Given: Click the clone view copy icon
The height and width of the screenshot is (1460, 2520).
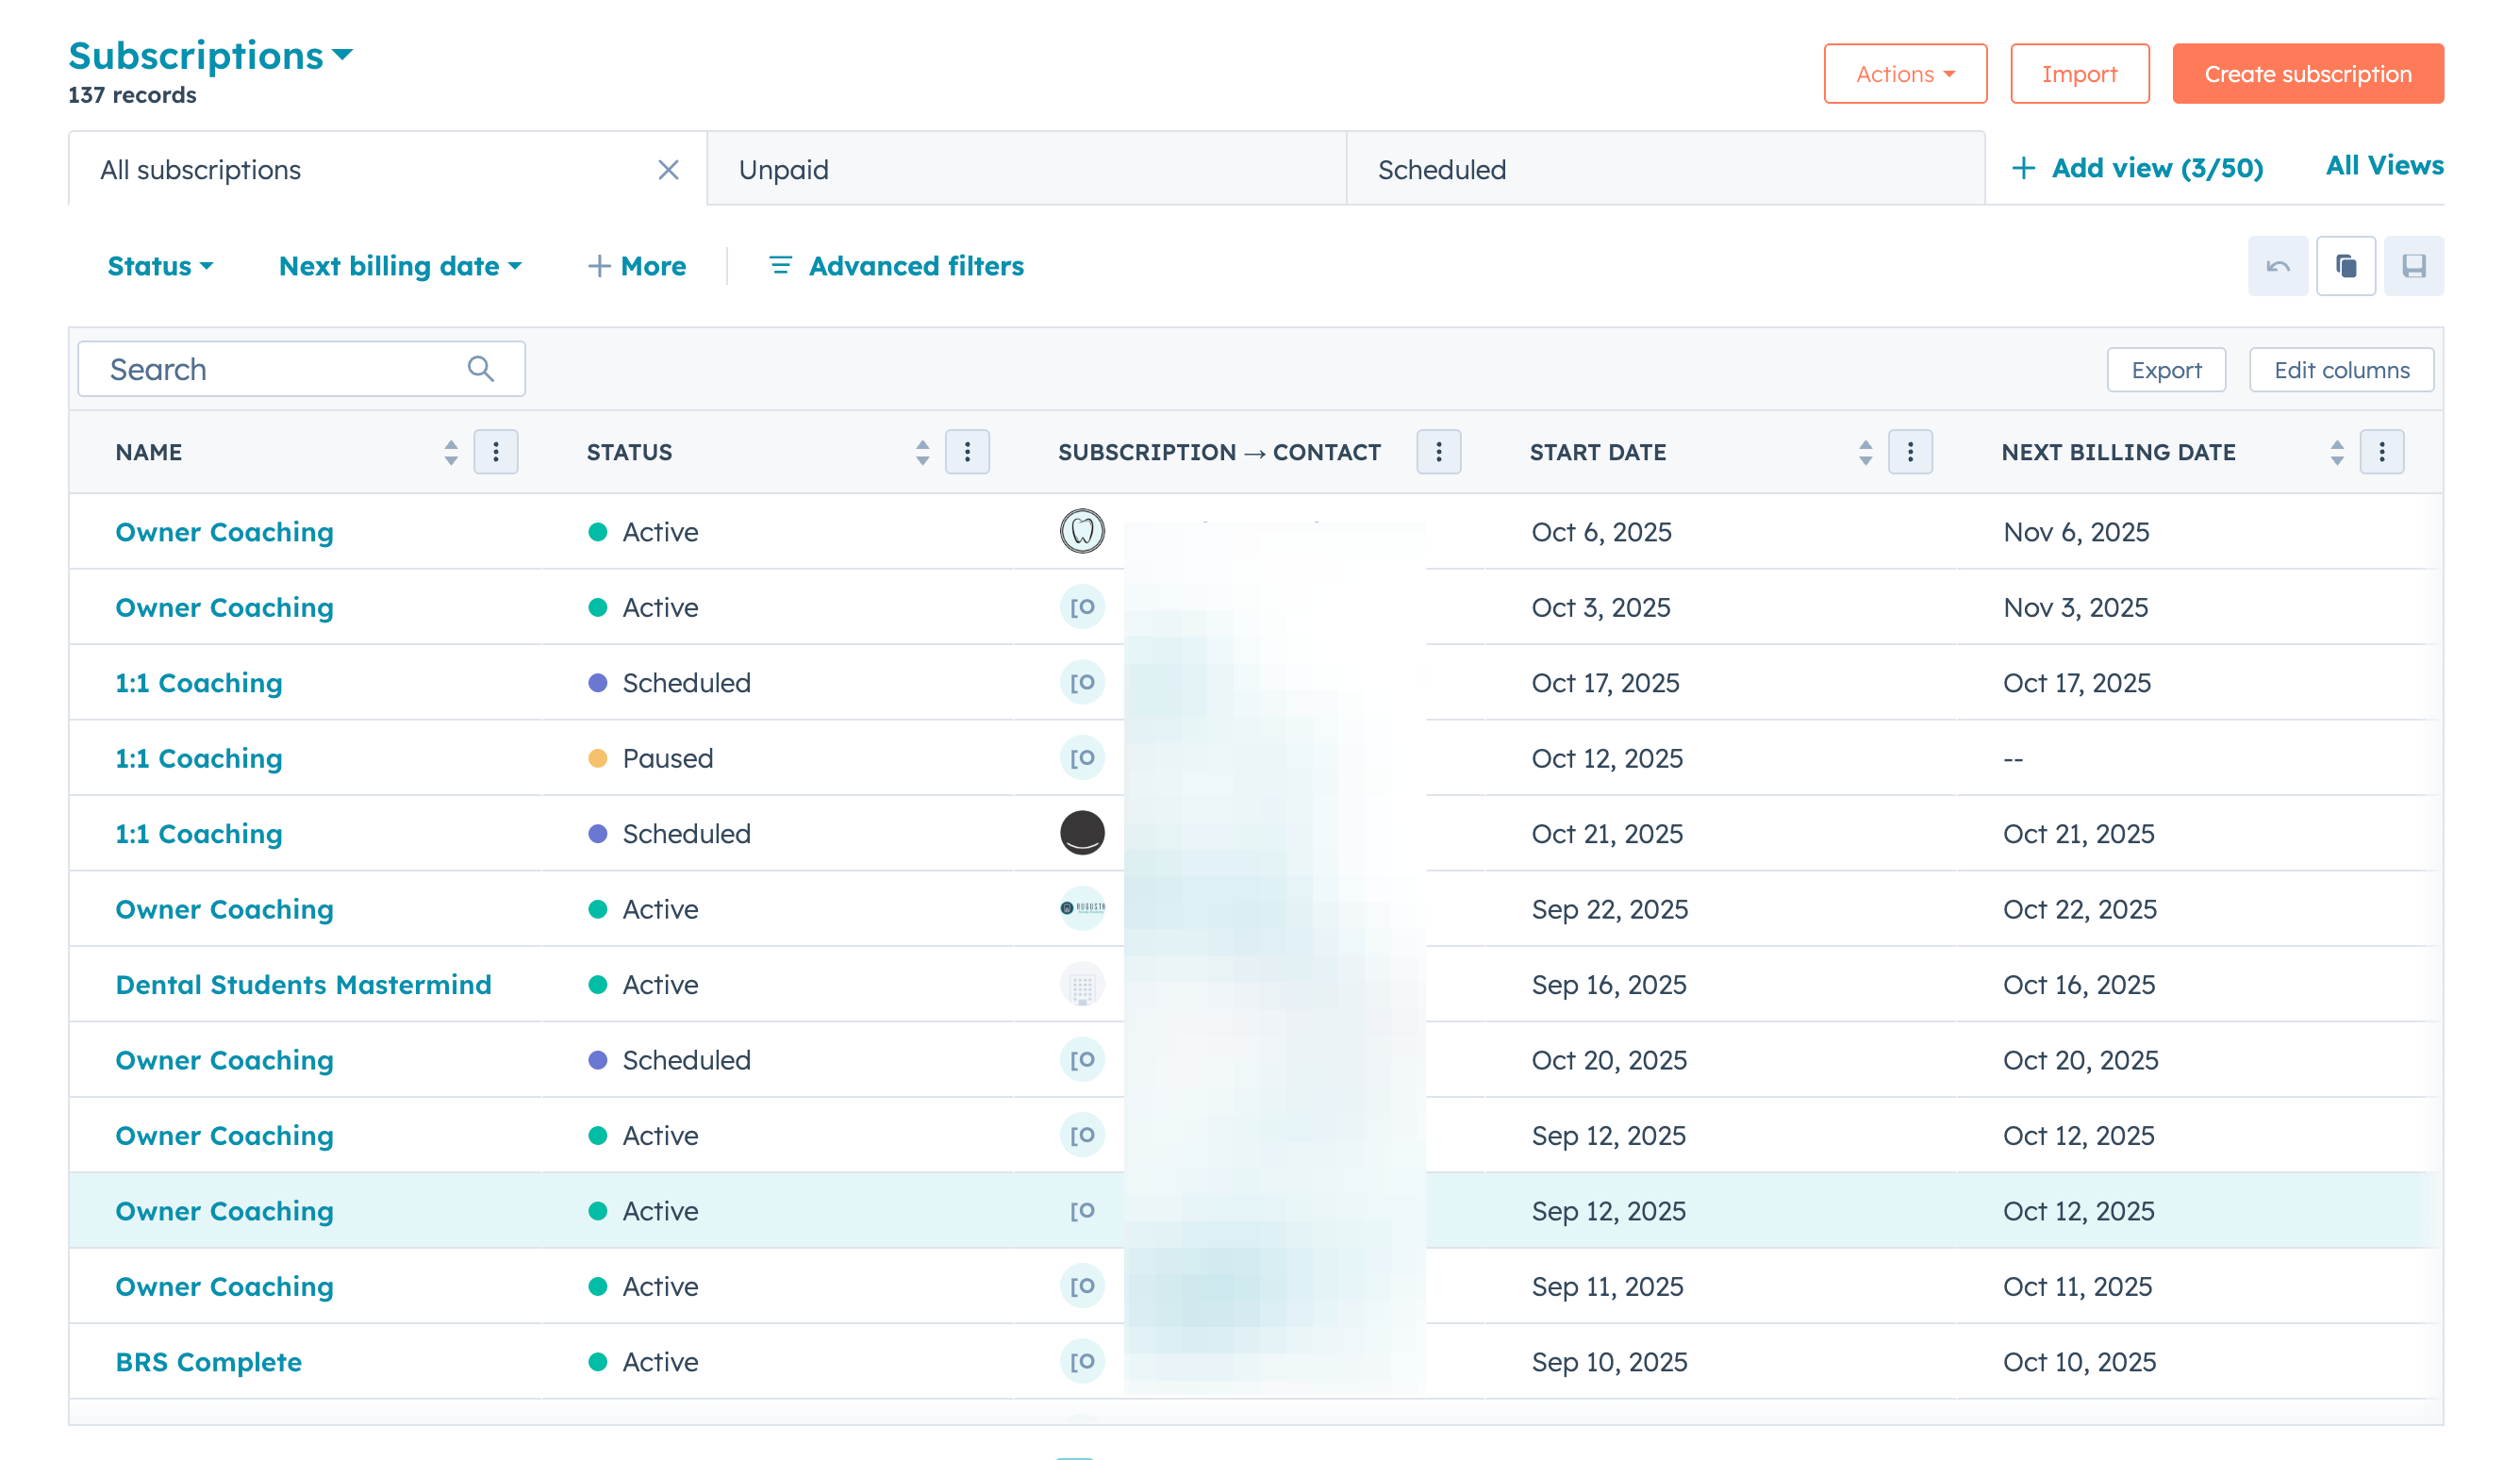Looking at the screenshot, I should click(x=2345, y=266).
